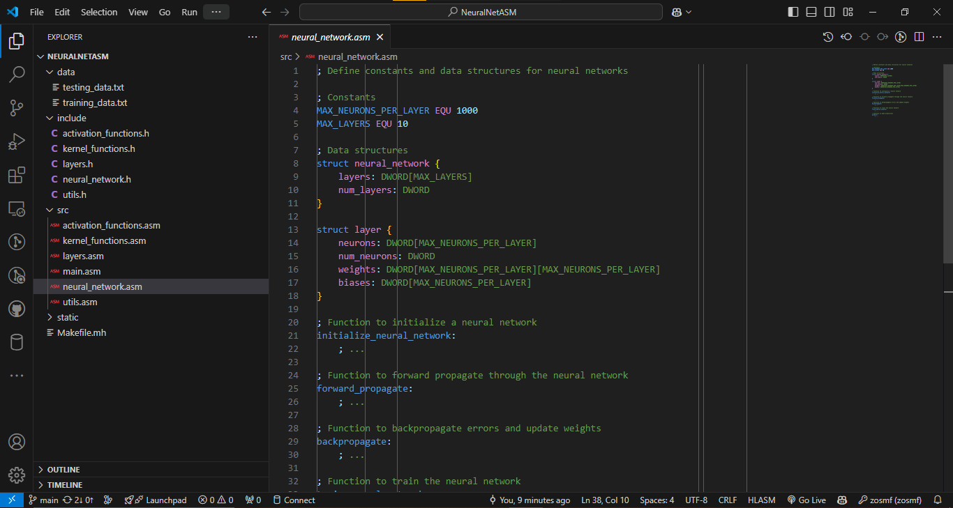Open more menu items ellipsis in menu bar
The width and height of the screenshot is (953, 508).
216,12
